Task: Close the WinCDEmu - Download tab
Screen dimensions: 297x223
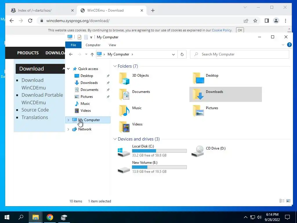Action: [x=142, y=11]
